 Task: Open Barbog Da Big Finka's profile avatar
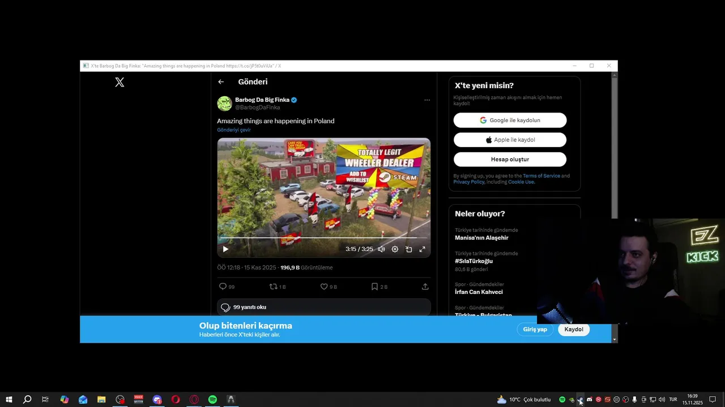coord(224,103)
